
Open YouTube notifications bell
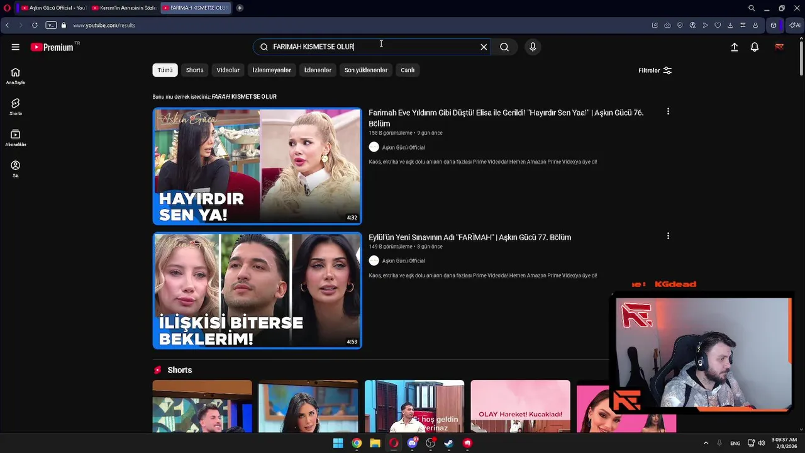[755, 47]
